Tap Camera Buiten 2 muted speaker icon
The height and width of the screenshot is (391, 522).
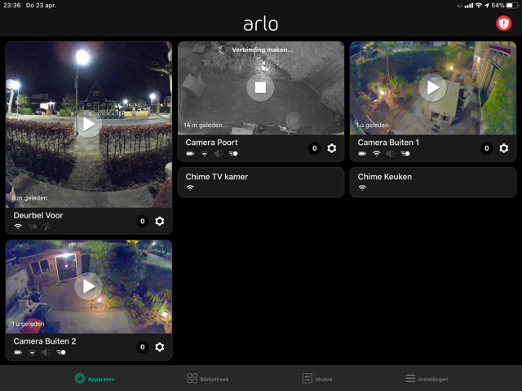point(46,353)
